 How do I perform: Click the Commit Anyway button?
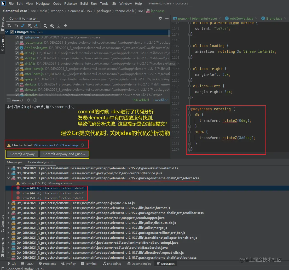point(22,154)
